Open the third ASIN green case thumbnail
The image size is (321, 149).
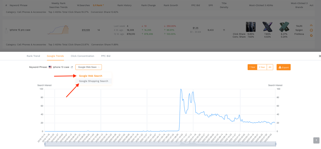point(284,27)
